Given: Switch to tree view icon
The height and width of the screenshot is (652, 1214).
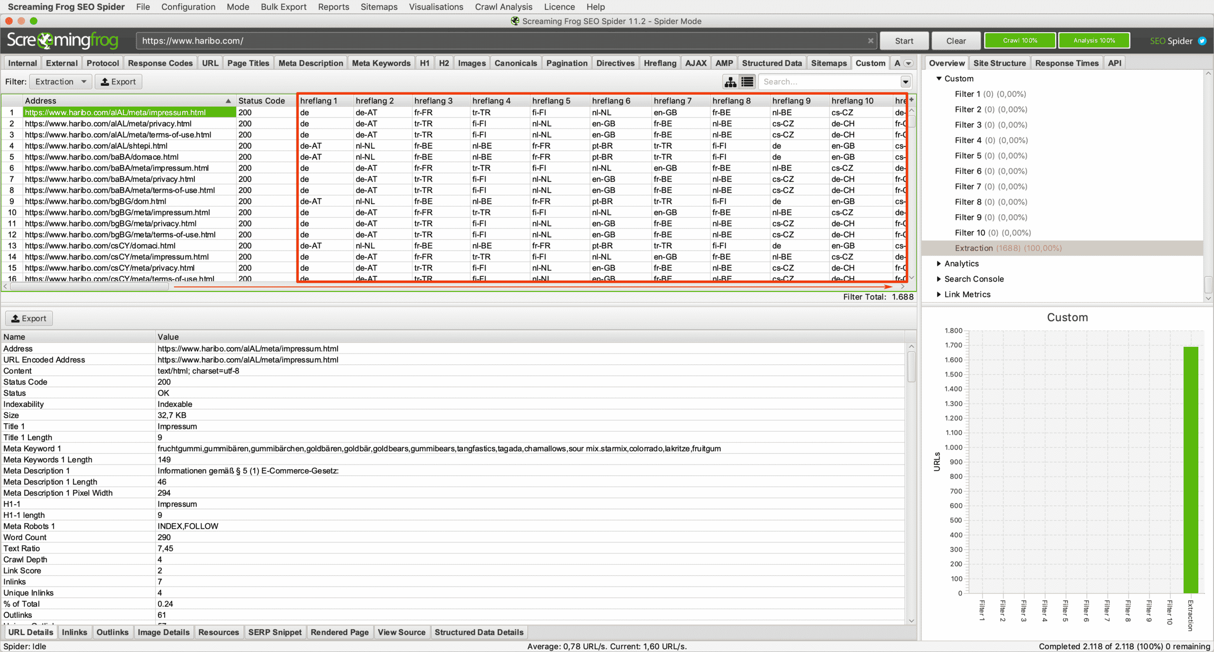Looking at the screenshot, I should click(730, 82).
